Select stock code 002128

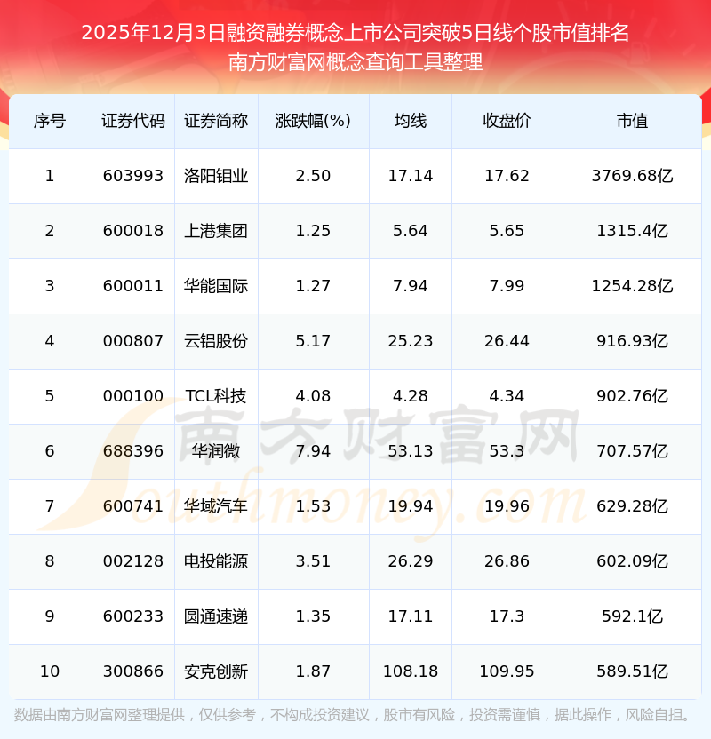tap(133, 561)
